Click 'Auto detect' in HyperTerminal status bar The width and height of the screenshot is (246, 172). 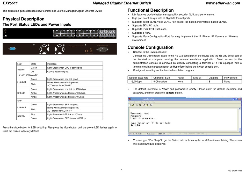[x=151, y=134]
